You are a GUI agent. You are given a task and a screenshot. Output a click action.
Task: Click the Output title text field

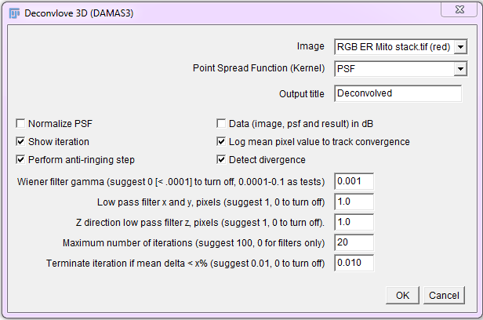[x=398, y=93]
